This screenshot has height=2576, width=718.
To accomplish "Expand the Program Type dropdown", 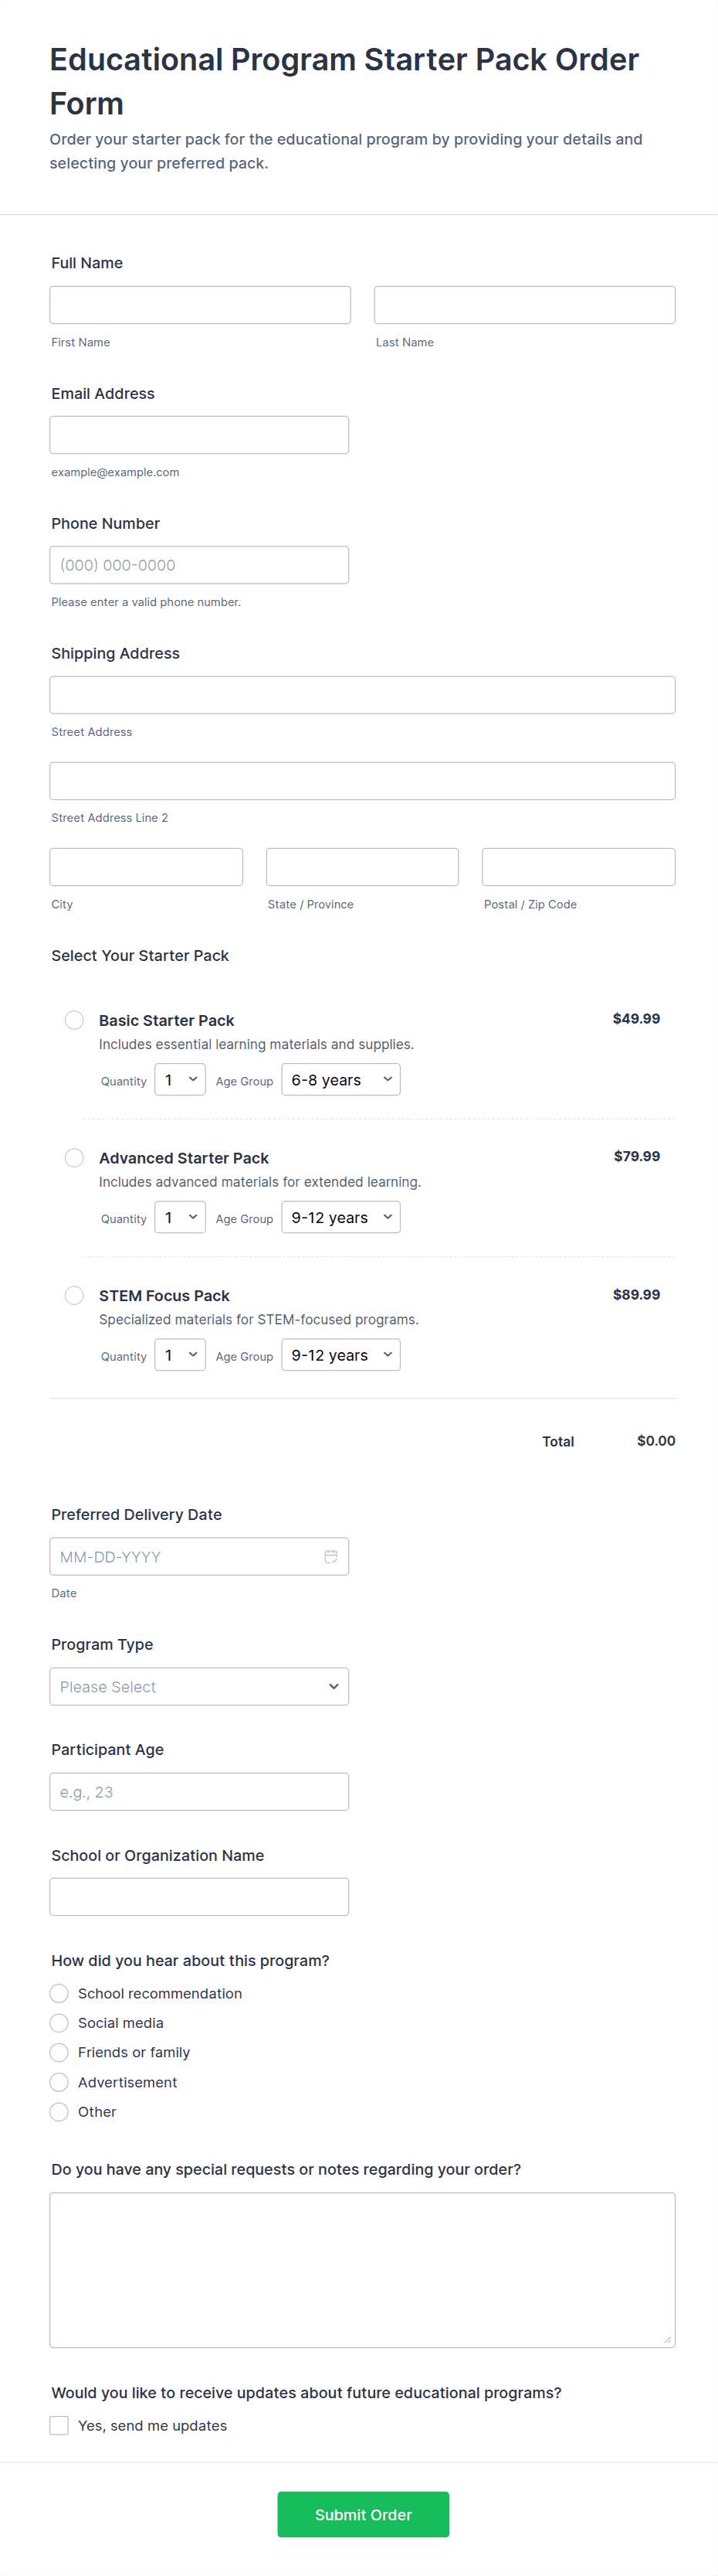I will point(198,1686).
